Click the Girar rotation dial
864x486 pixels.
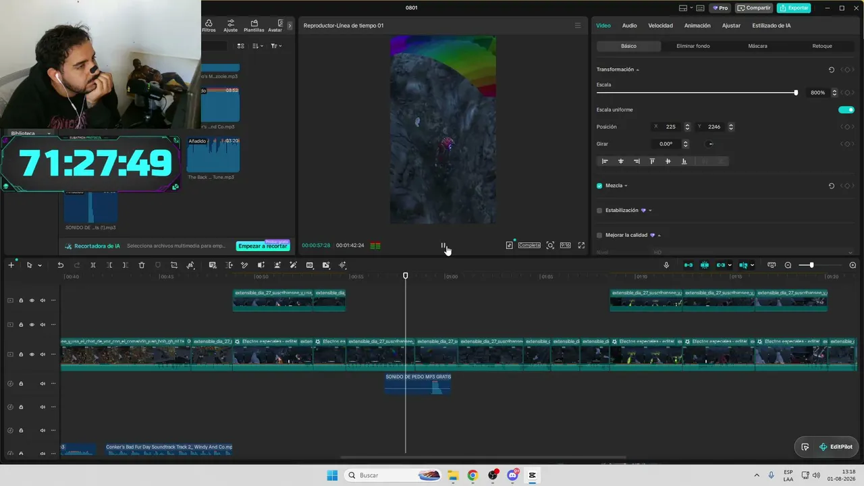coord(710,144)
